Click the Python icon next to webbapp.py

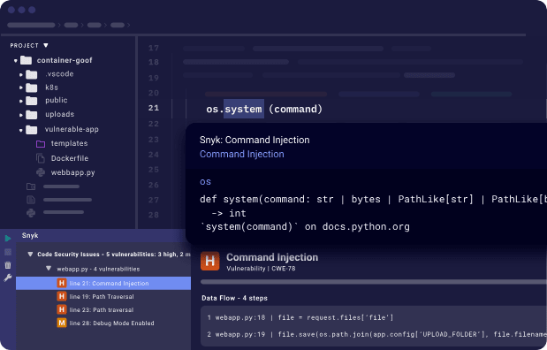(x=41, y=172)
